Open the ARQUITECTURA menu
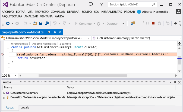 coord(12,16)
